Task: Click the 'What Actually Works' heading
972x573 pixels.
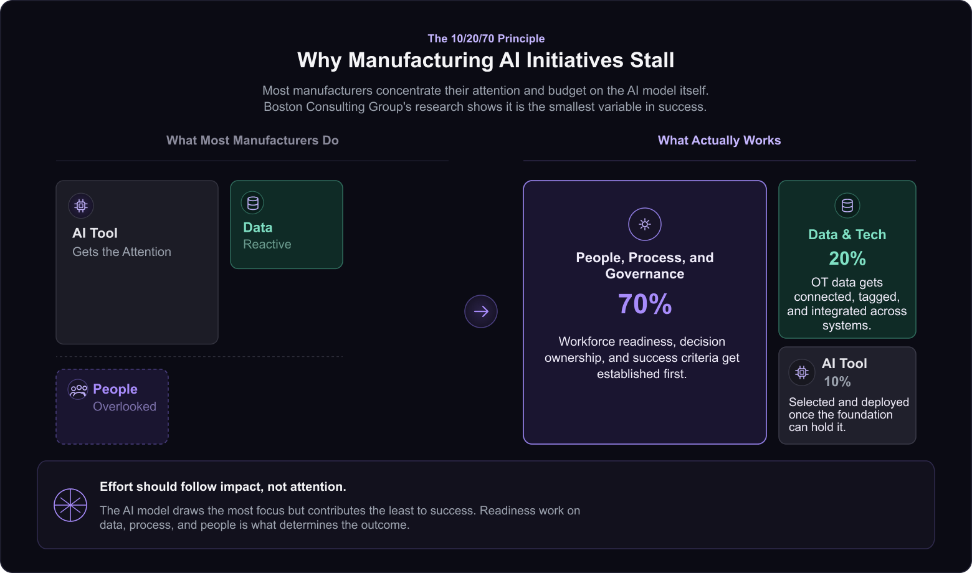Action: pos(719,140)
